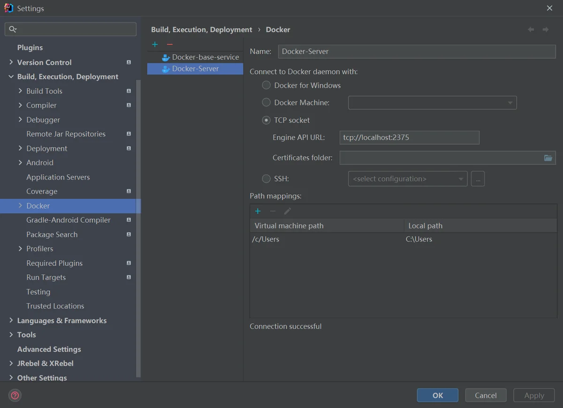Open the folder browser for Certificates folder
563x408 pixels.
548,158
